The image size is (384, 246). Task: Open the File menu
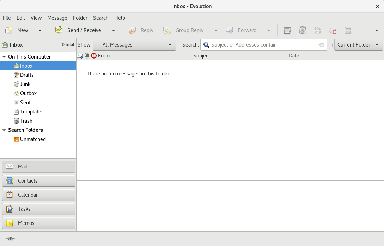[x=7, y=18]
